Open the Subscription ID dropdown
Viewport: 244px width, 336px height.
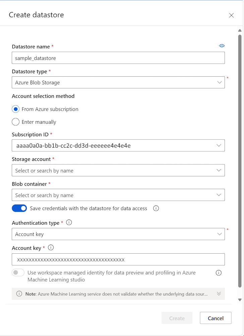[118, 146]
